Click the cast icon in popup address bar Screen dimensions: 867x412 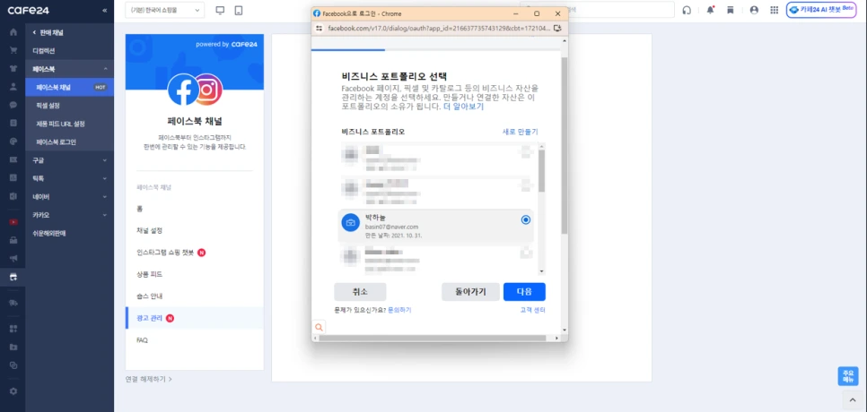point(556,28)
